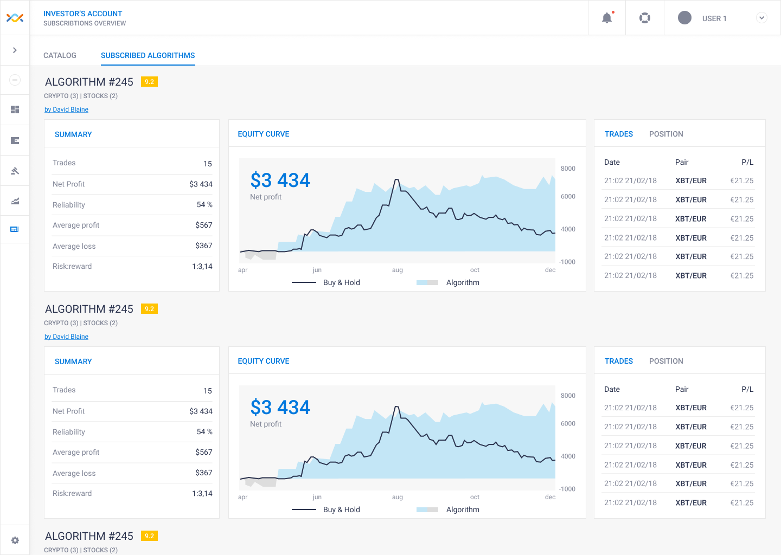Click the Algorithm legend color swatch in second chart

427,509
